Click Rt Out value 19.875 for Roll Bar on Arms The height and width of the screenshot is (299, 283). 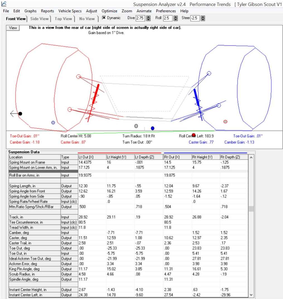pos(178,175)
